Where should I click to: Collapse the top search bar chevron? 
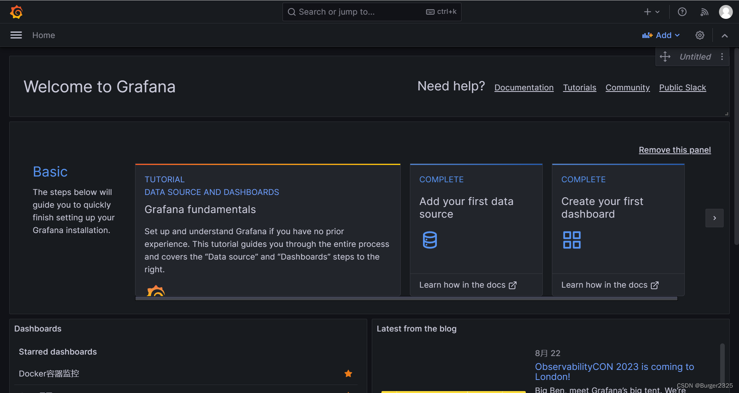(725, 35)
